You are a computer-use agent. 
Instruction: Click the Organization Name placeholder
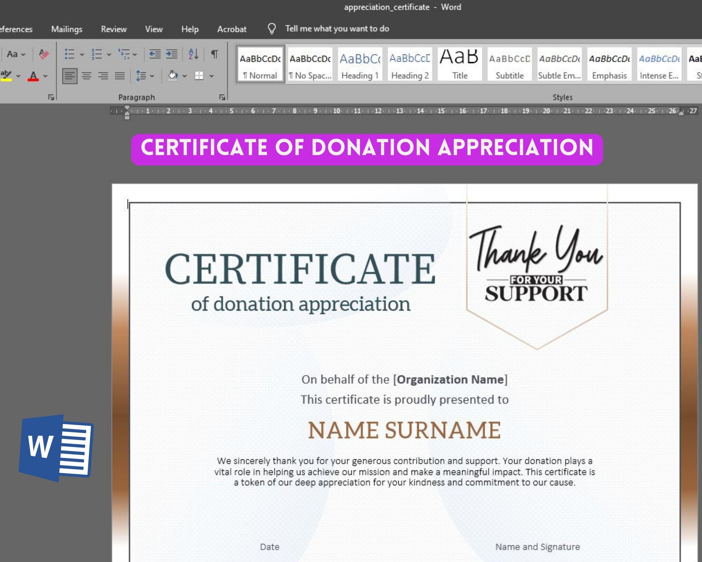coord(450,380)
